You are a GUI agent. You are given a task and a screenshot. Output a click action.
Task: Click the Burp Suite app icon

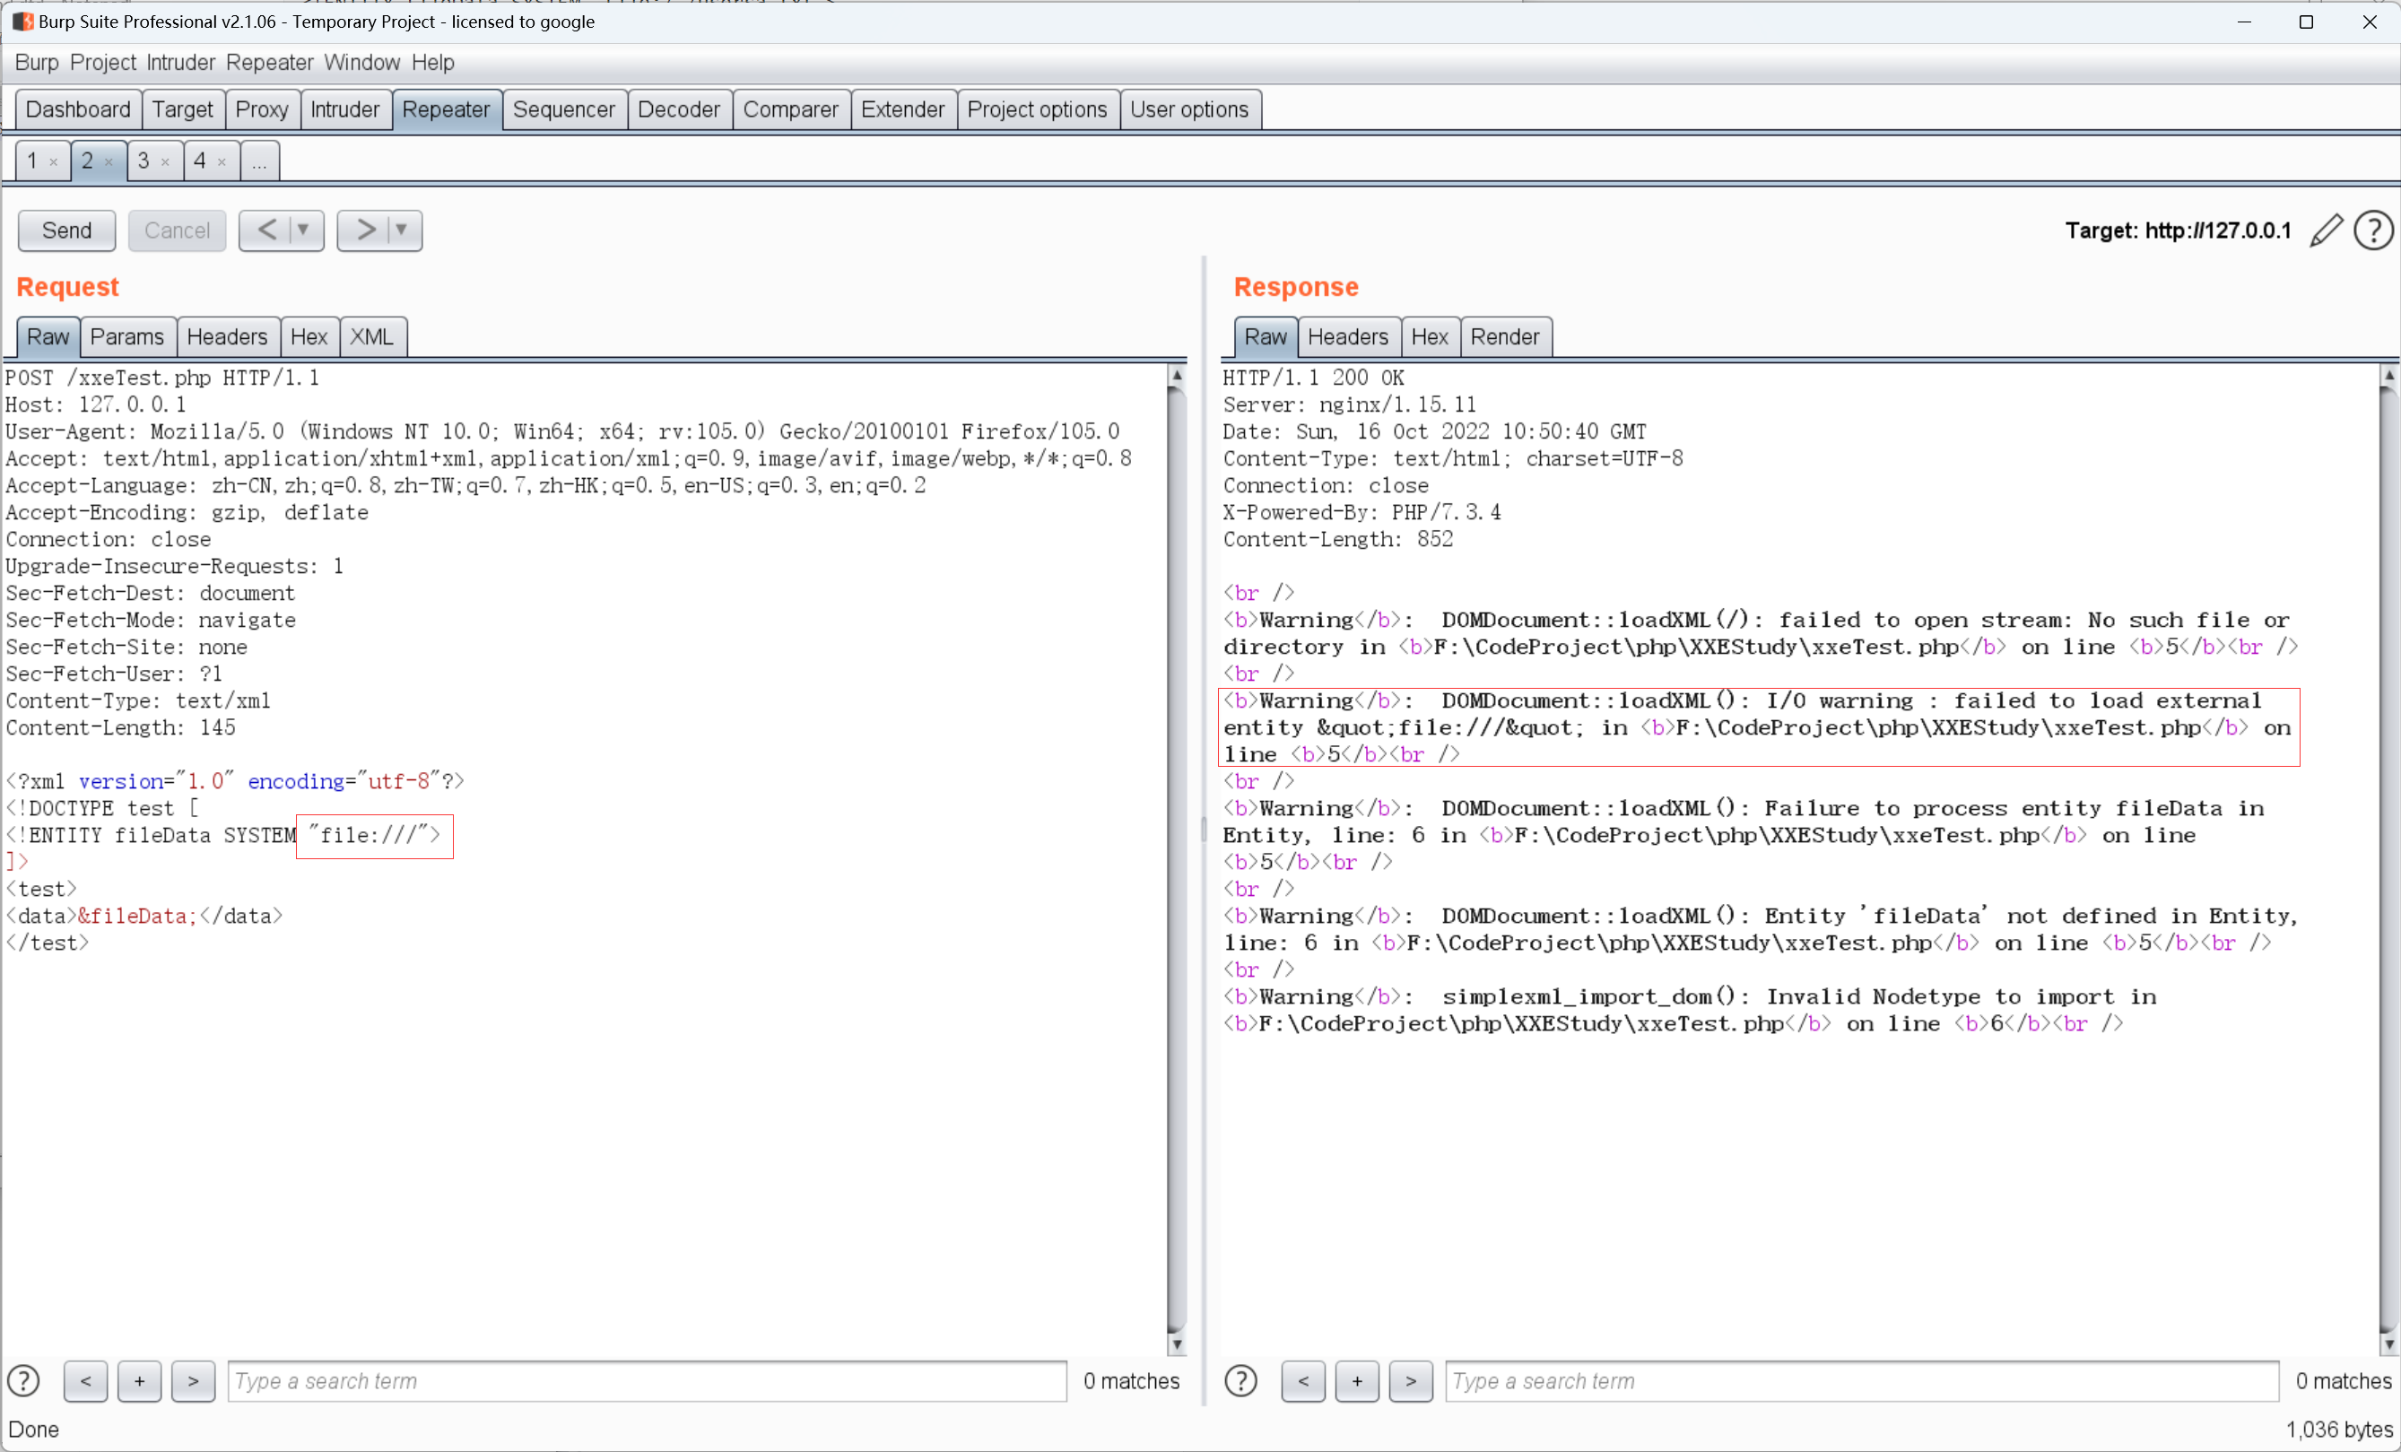click(x=22, y=22)
